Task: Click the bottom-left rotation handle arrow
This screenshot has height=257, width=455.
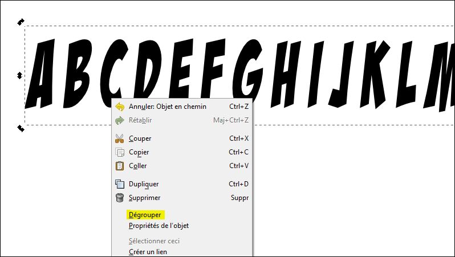Action: [21, 128]
